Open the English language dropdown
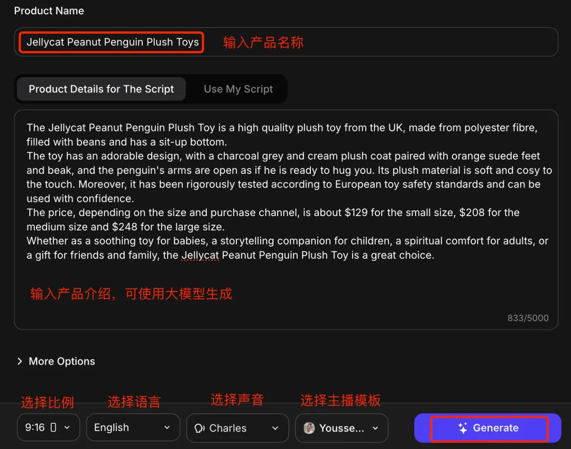The width and height of the screenshot is (571, 449). pyautogui.click(x=133, y=428)
